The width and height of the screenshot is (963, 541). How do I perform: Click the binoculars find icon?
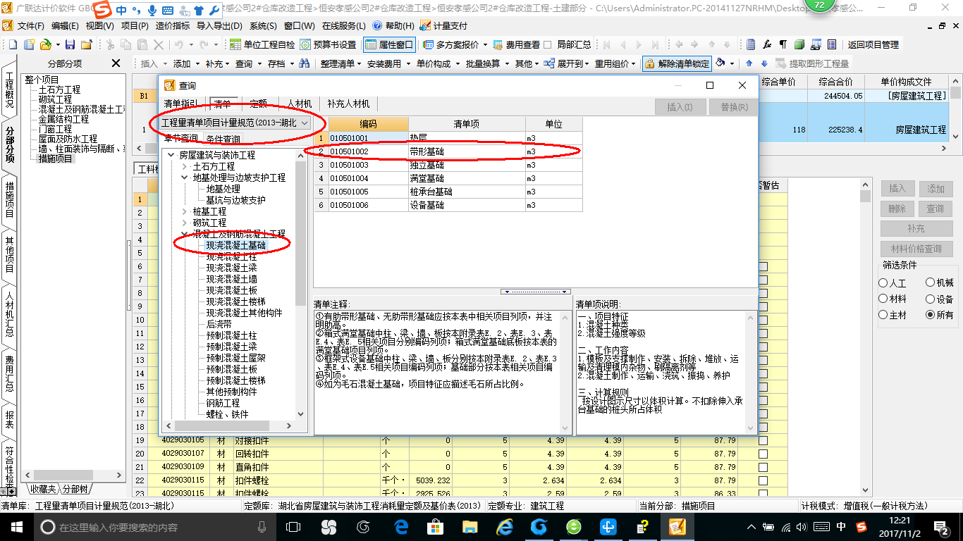305,63
